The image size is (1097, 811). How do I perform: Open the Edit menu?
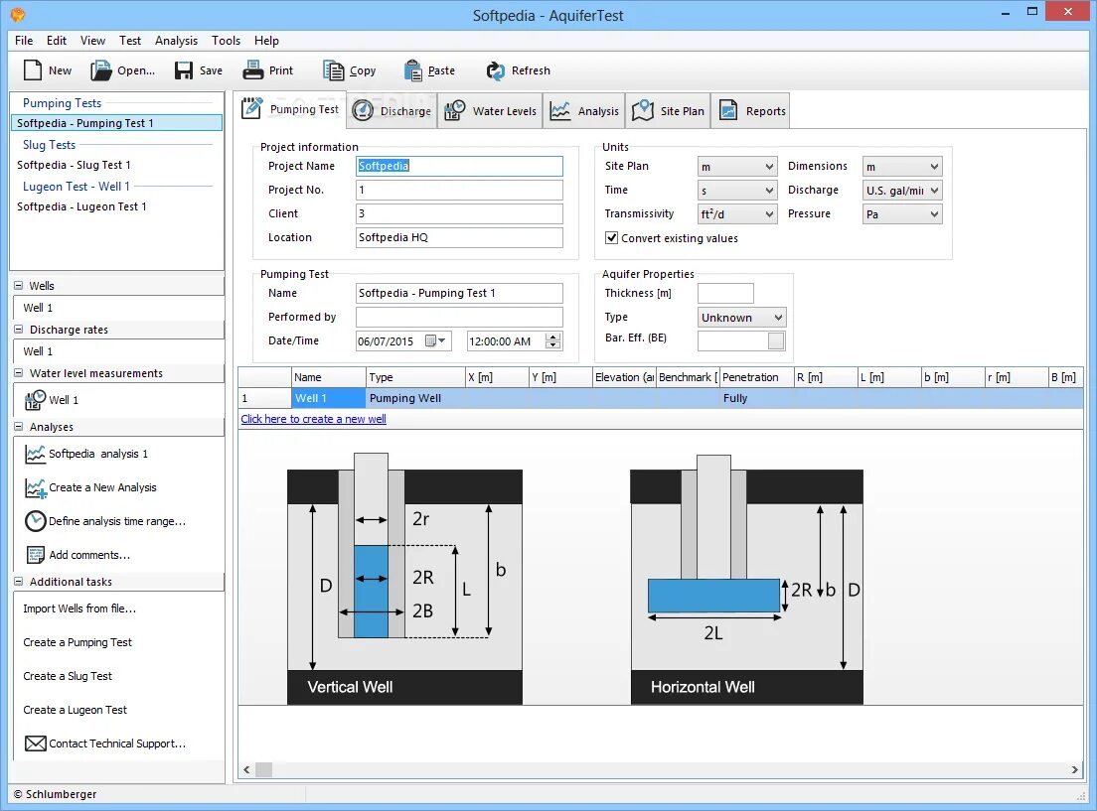point(57,41)
